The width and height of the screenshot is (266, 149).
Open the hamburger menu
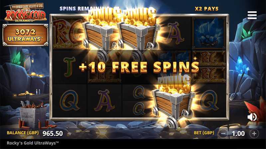[252, 15]
